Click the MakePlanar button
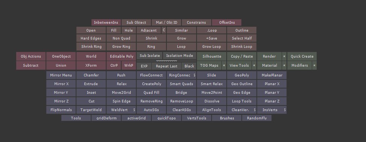The height and width of the screenshot is (142, 366). (x=272, y=75)
